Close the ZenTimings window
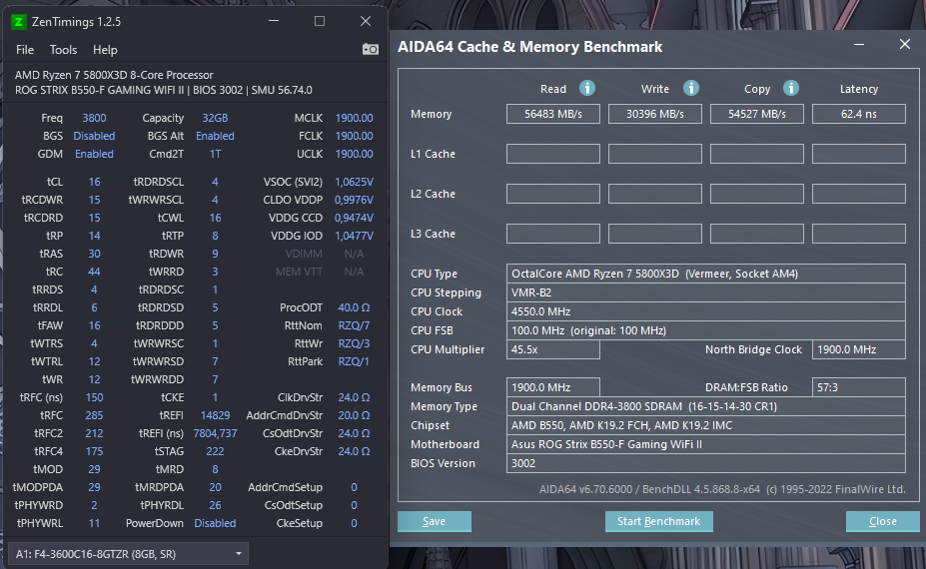Screen dimensions: 926x569 366,21
